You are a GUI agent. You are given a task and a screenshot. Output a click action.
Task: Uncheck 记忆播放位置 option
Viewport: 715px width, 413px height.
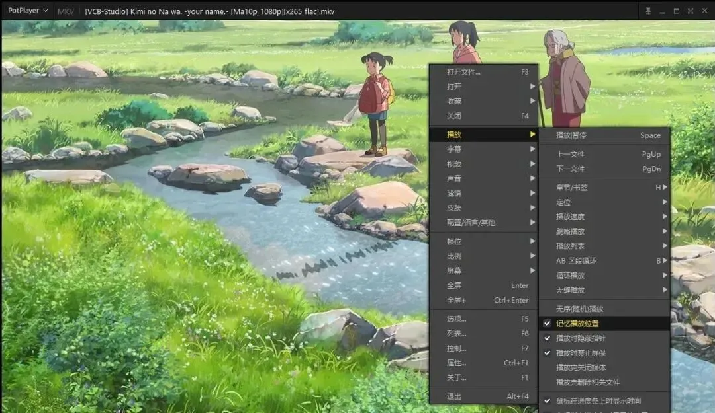point(604,323)
